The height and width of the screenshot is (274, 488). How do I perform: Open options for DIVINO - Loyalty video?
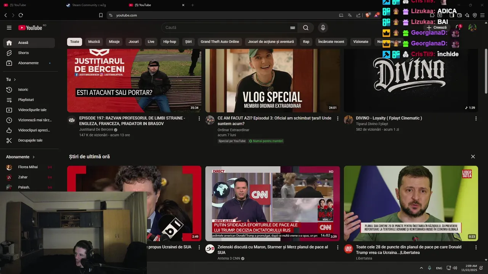476,119
